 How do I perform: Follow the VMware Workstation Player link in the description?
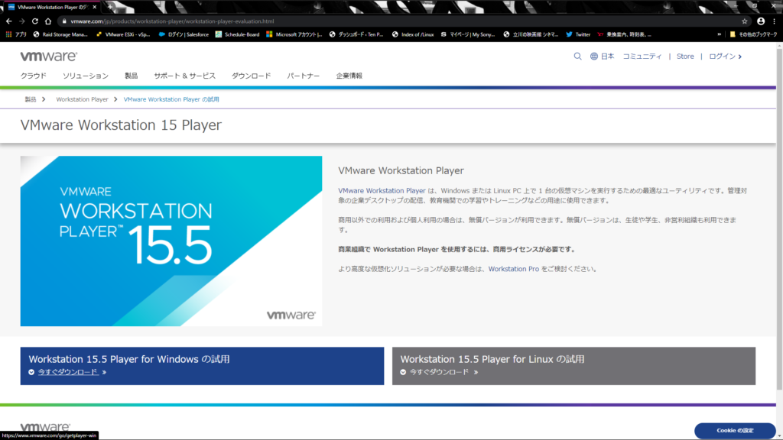tap(382, 190)
